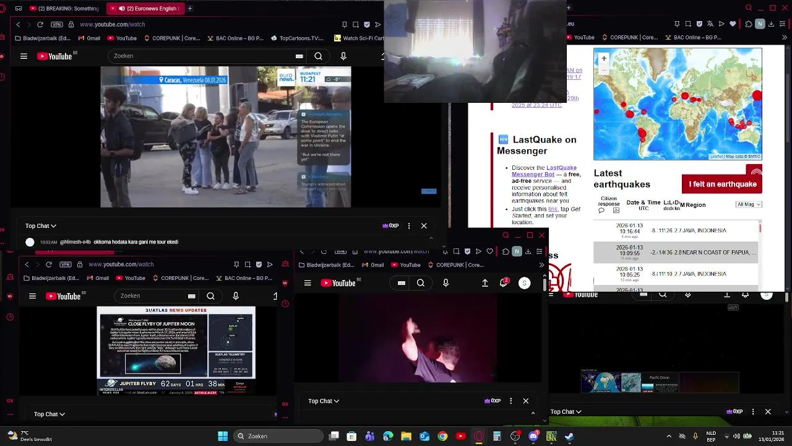
Task: Click the I felt an earthquake button
Action: pos(722,184)
